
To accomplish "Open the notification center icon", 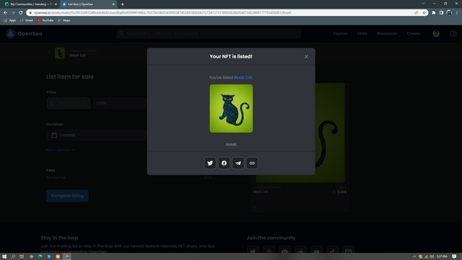I will (x=454, y=256).
